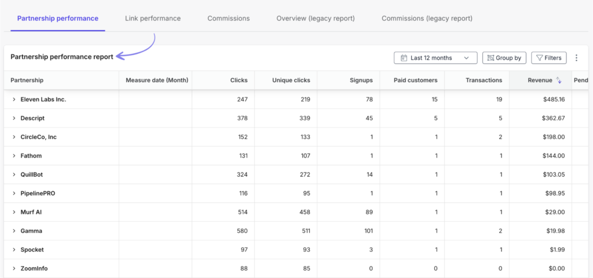Screen dimensions: 593x278
Task: Sort by the Paid customers column header
Action: pos(412,80)
